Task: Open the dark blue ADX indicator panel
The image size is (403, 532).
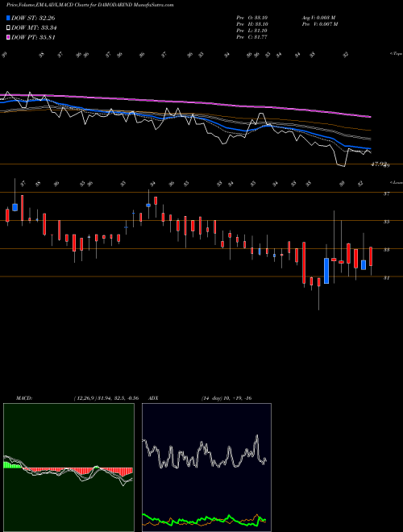Action: click(206, 468)
